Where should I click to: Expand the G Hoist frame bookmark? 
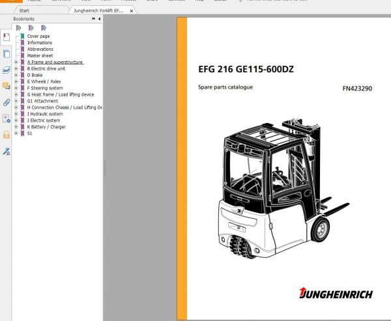(x=16, y=94)
